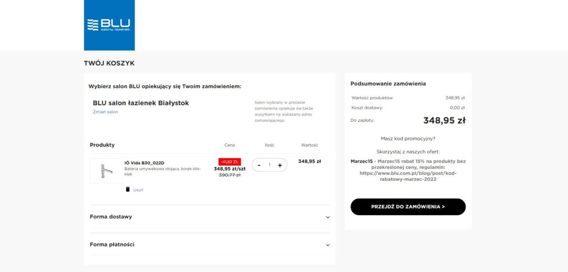The width and height of the screenshot is (568, 272).
Task: Click the Bateria umywalkowa stojąca description
Action: (x=162, y=171)
